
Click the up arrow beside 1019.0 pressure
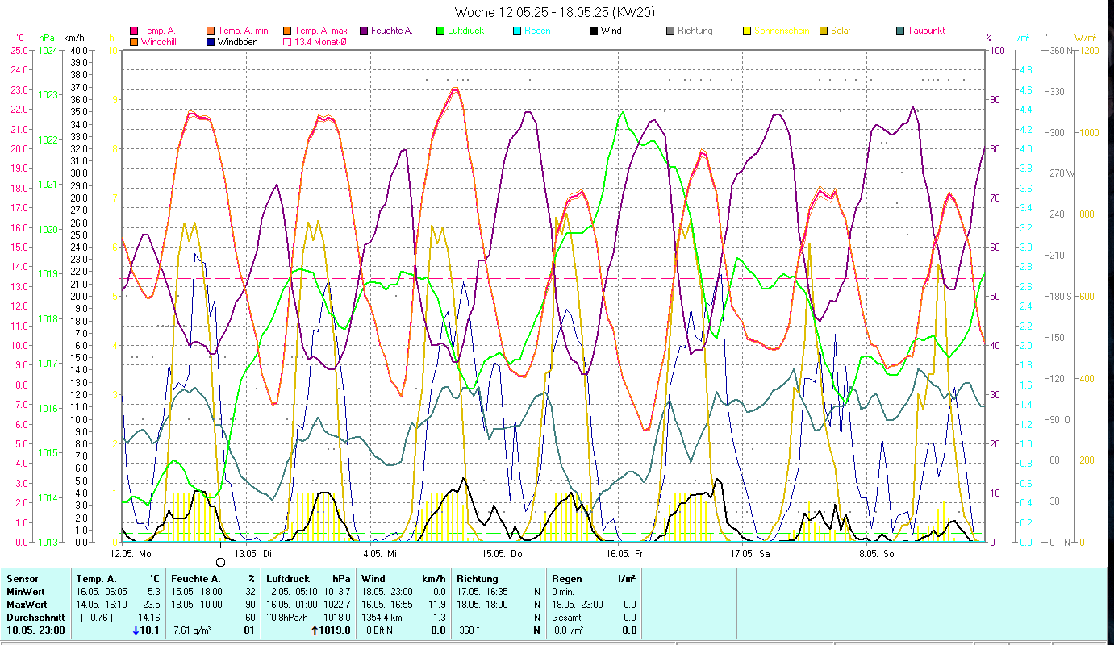(x=314, y=630)
